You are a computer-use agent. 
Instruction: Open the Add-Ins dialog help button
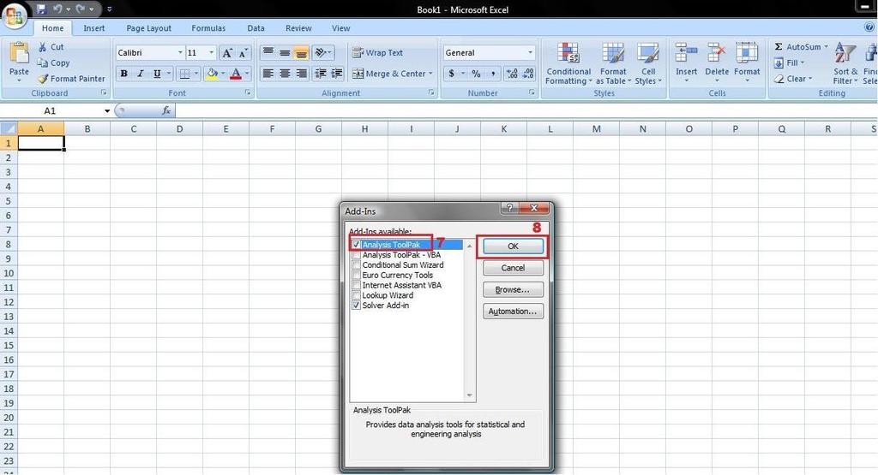coord(509,208)
